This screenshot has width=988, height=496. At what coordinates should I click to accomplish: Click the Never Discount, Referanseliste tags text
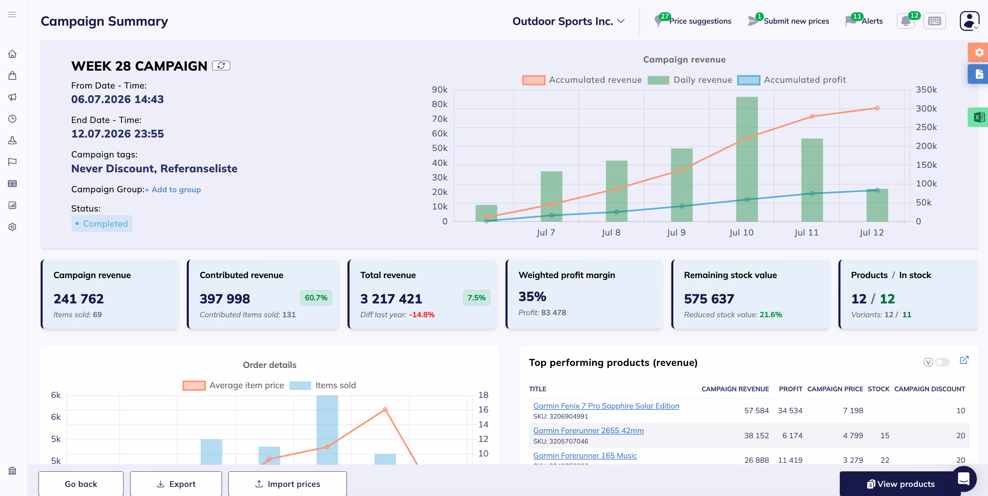154,169
